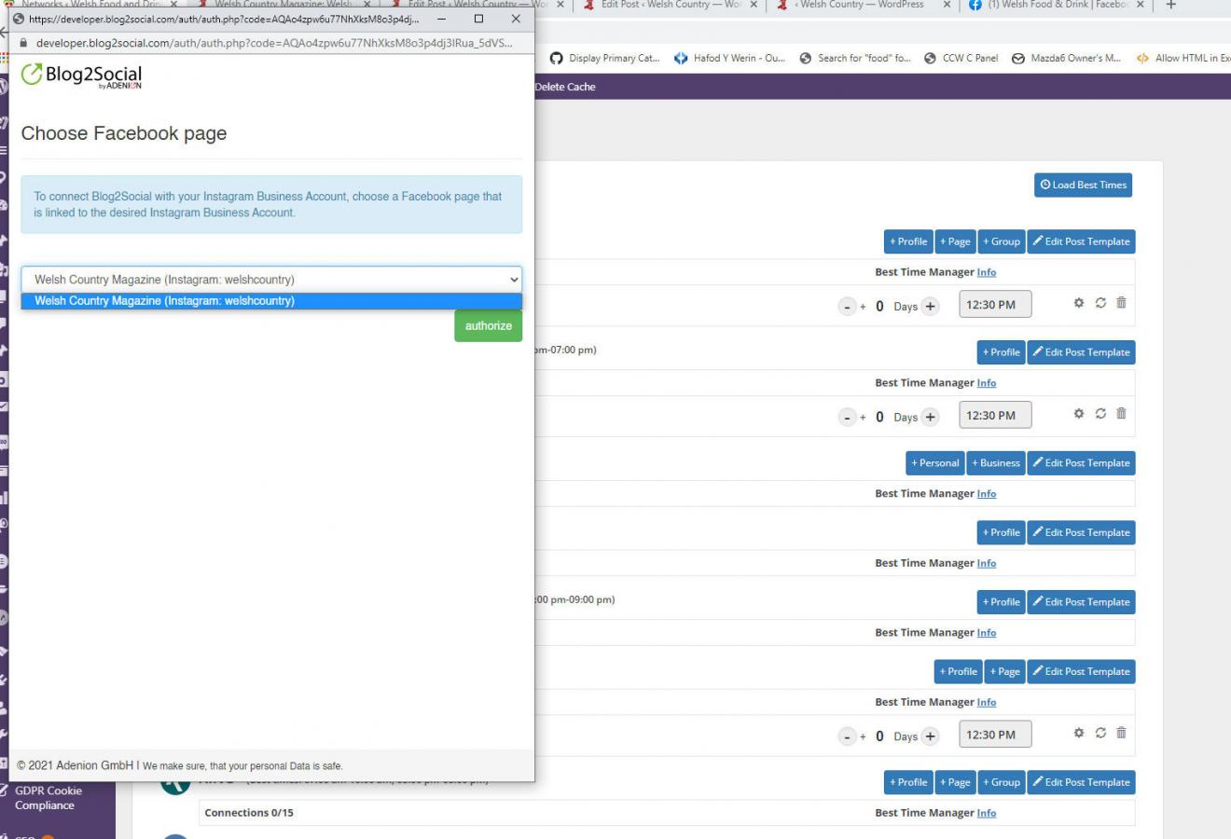Open 'Display Primary Cat...' bookmark
The image size is (1231, 839).
pyautogui.click(x=604, y=58)
